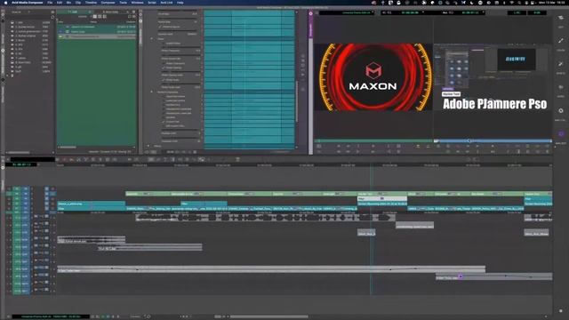Open the File menu
This screenshot has width=569, height=320.
50,3
